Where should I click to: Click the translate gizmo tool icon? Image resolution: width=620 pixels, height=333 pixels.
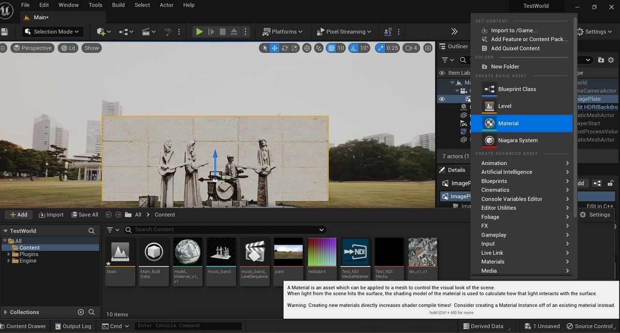[275, 48]
